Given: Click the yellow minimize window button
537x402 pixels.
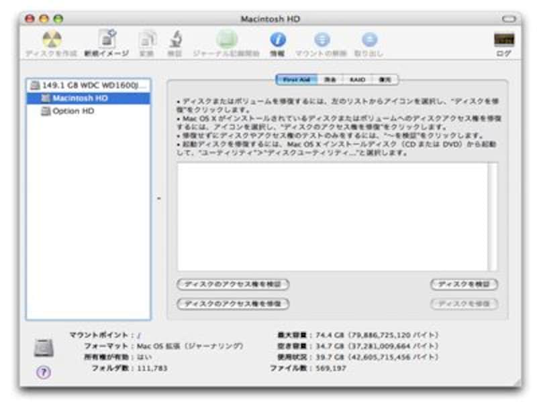Looking at the screenshot, I should [x=44, y=19].
